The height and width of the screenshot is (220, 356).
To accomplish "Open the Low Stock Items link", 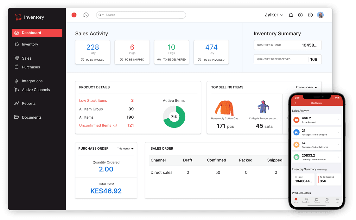I will [x=93, y=100].
